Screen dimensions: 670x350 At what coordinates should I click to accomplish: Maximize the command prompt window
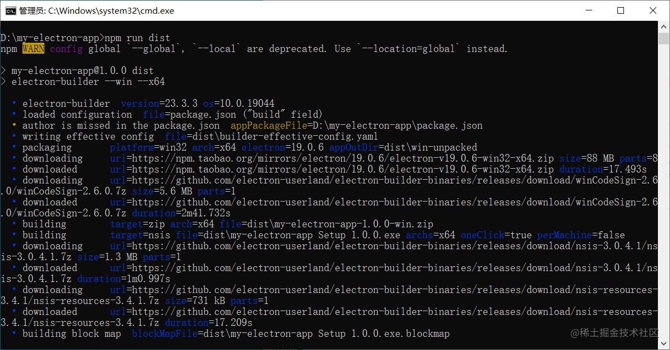coord(621,10)
